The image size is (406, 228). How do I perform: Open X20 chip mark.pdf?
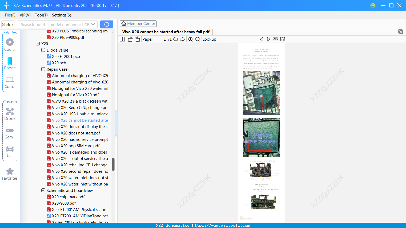click(68, 197)
